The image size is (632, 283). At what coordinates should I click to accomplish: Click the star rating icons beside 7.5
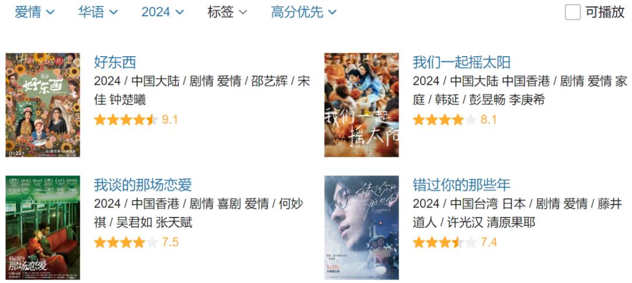click(126, 242)
